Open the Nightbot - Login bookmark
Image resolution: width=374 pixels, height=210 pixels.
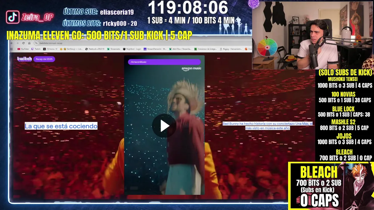click(132, 49)
